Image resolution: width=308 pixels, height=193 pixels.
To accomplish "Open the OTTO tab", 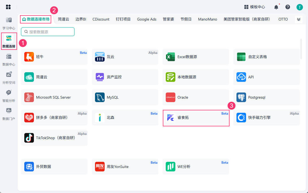I will (283, 19).
